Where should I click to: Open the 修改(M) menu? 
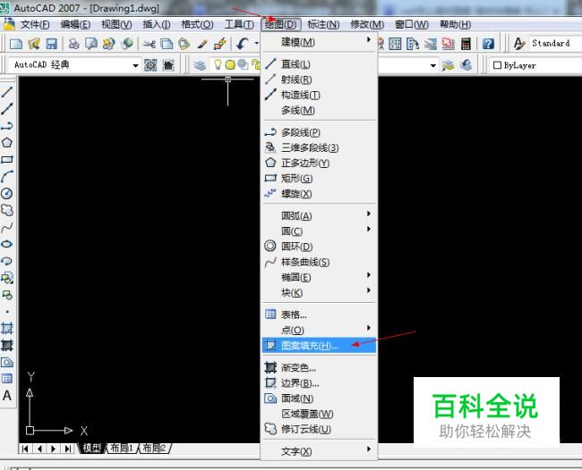click(x=367, y=24)
